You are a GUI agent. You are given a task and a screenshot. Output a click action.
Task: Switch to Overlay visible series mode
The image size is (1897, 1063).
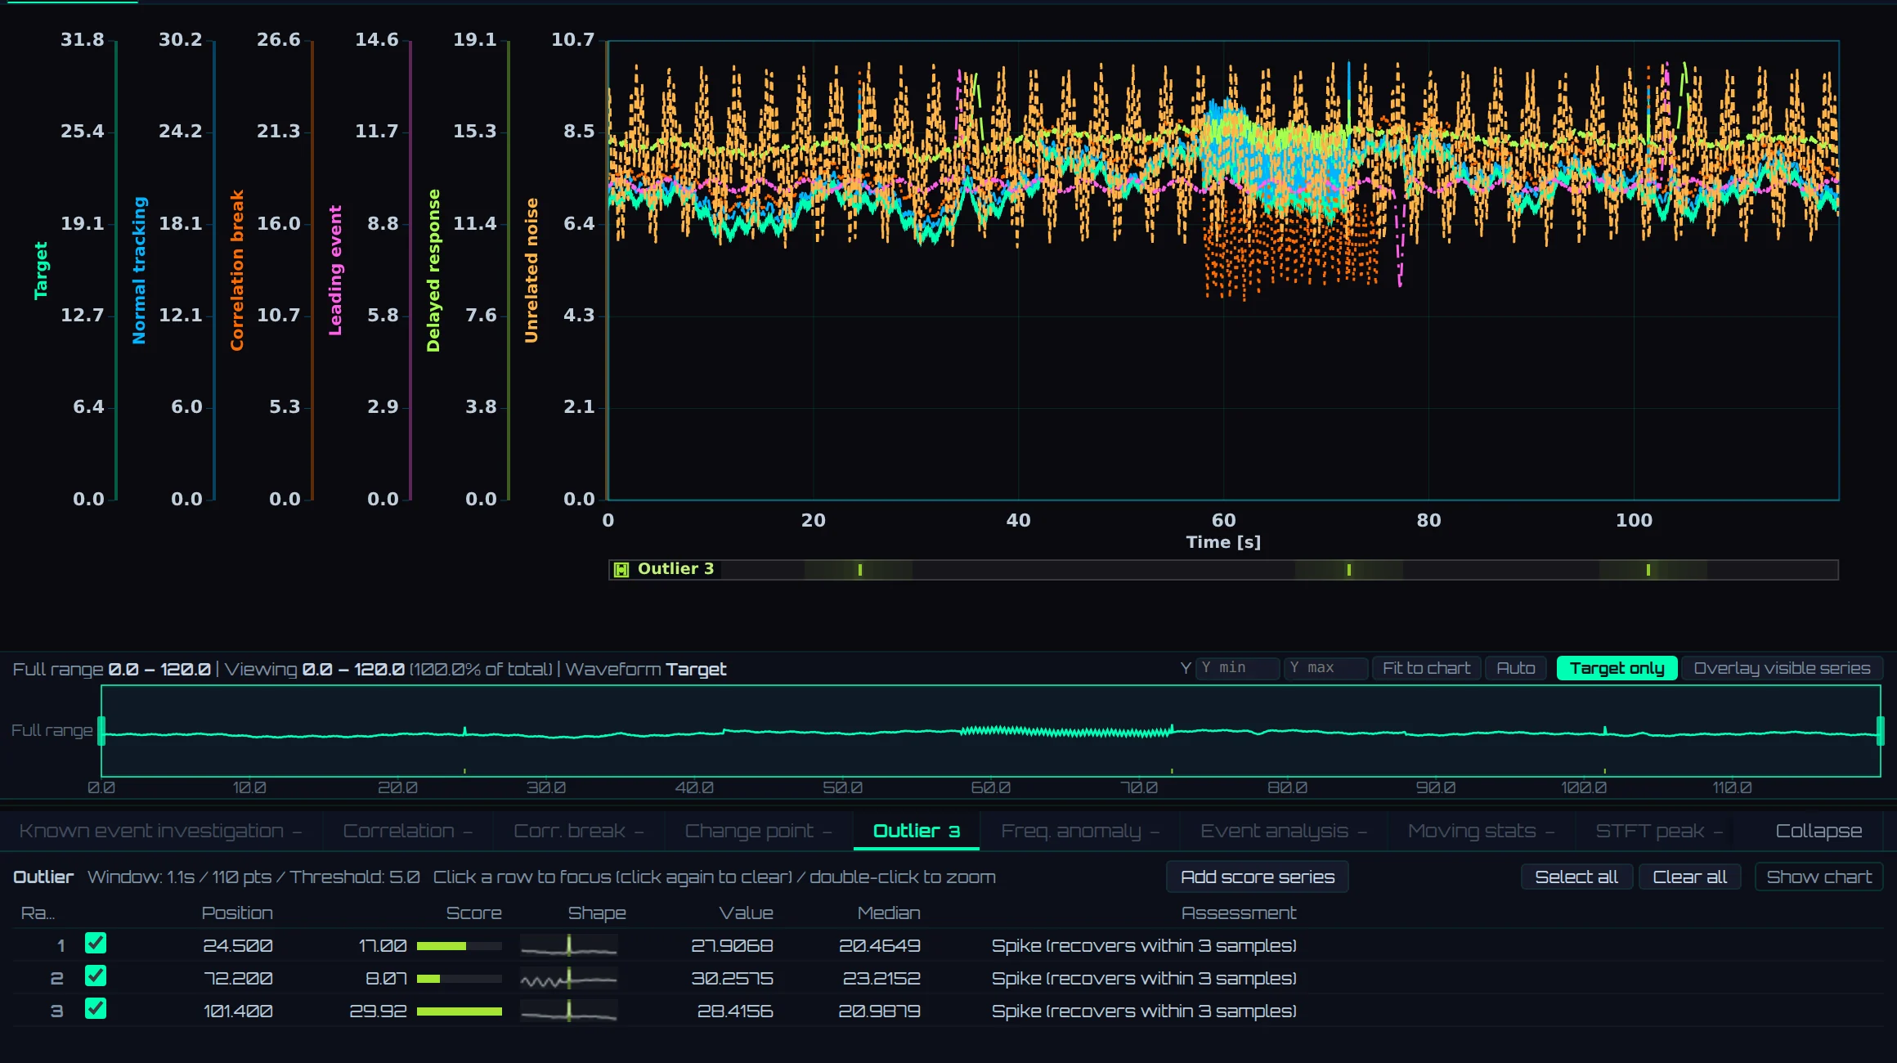(1782, 668)
